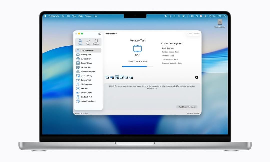This screenshot has height=162, width=270.
Task: Open the Window menu
Action: 88,16
